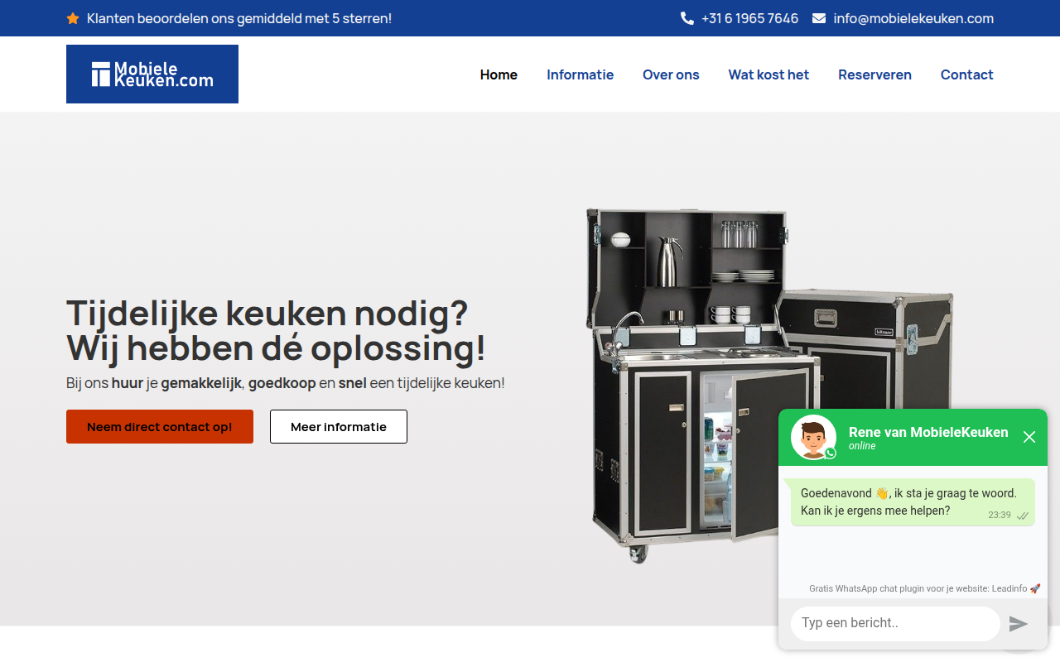Click the Goedenavond chat message bubble
This screenshot has height=662, width=1060.
point(913,502)
